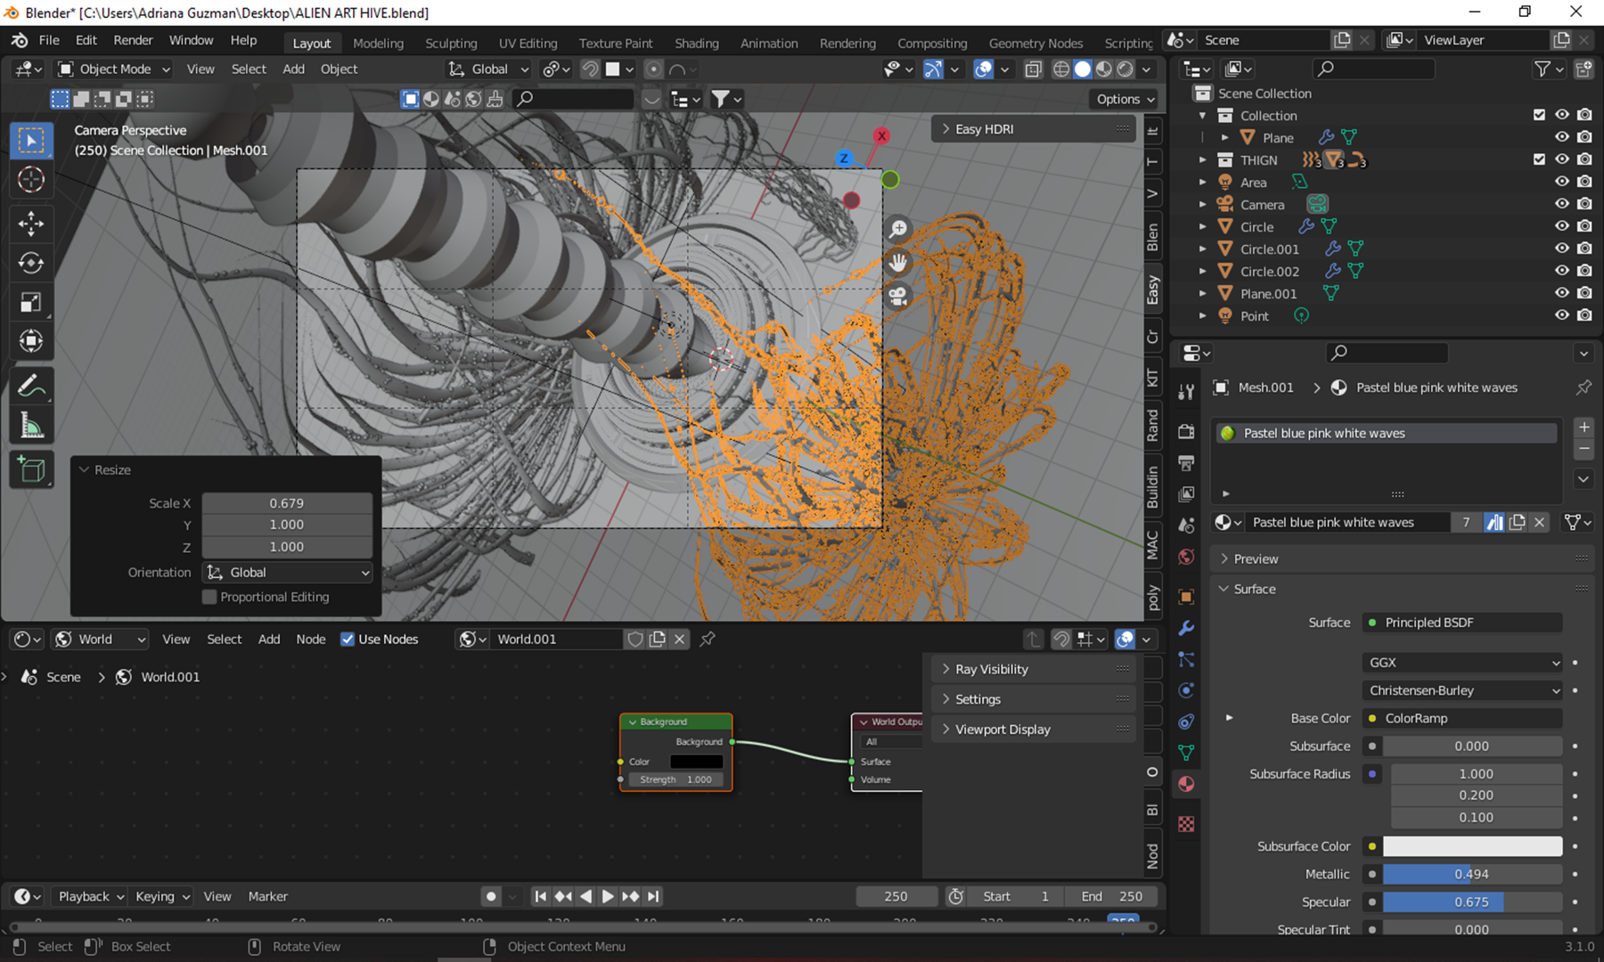1604x962 pixels.
Task: Enable Proportional Editing checkbox
Action: pos(209,598)
